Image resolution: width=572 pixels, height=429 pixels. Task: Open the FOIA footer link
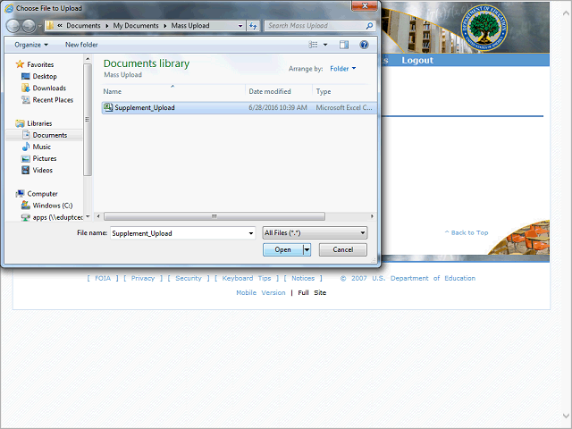(x=103, y=278)
